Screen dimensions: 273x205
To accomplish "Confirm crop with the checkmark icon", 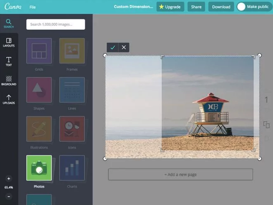I will (113, 48).
